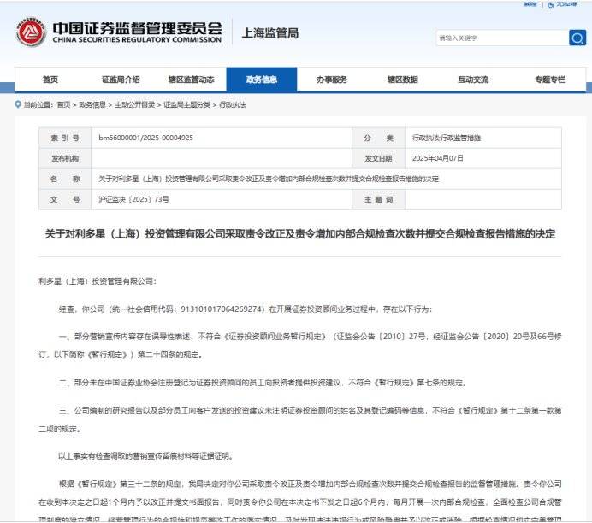Click the 上海监管局 title text
Image resolution: width=592 pixels, height=523 pixels.
(270, 33)
